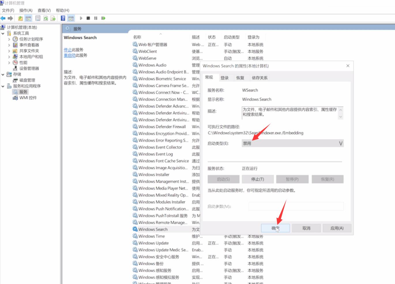Click the Forward arrow toolbar icon
This screenshot has width=395, height=284.
(10, 18)
